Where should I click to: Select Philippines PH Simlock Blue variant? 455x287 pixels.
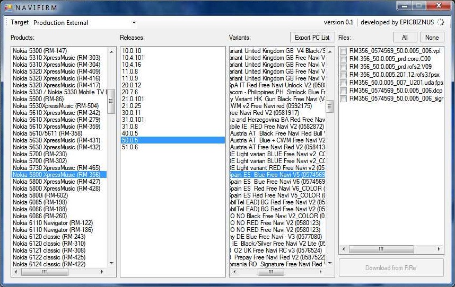pyautogui.click(x=278, y=92)
